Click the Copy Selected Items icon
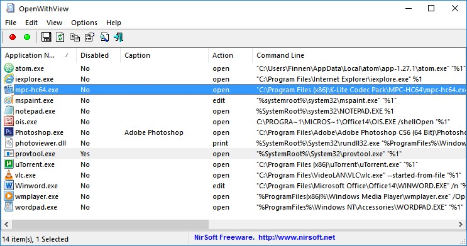 tap(75, 37)
